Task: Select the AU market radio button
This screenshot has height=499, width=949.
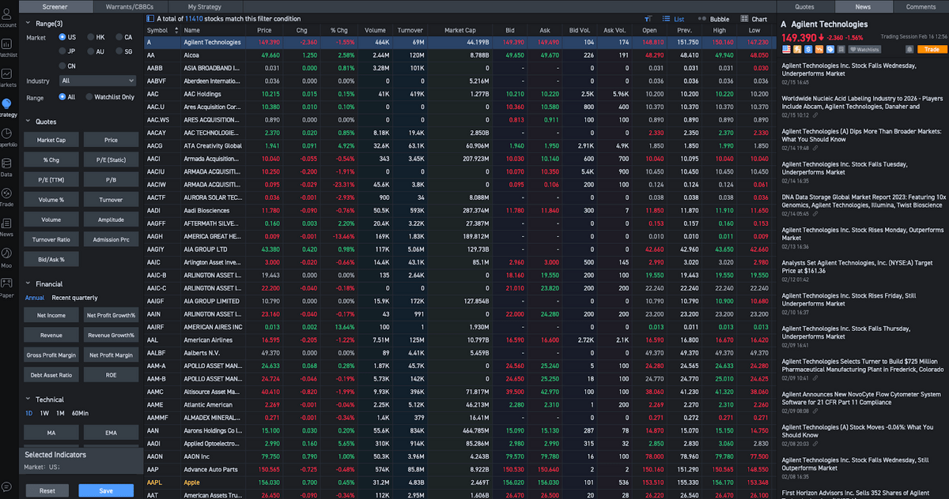Action: pos(90,51)
